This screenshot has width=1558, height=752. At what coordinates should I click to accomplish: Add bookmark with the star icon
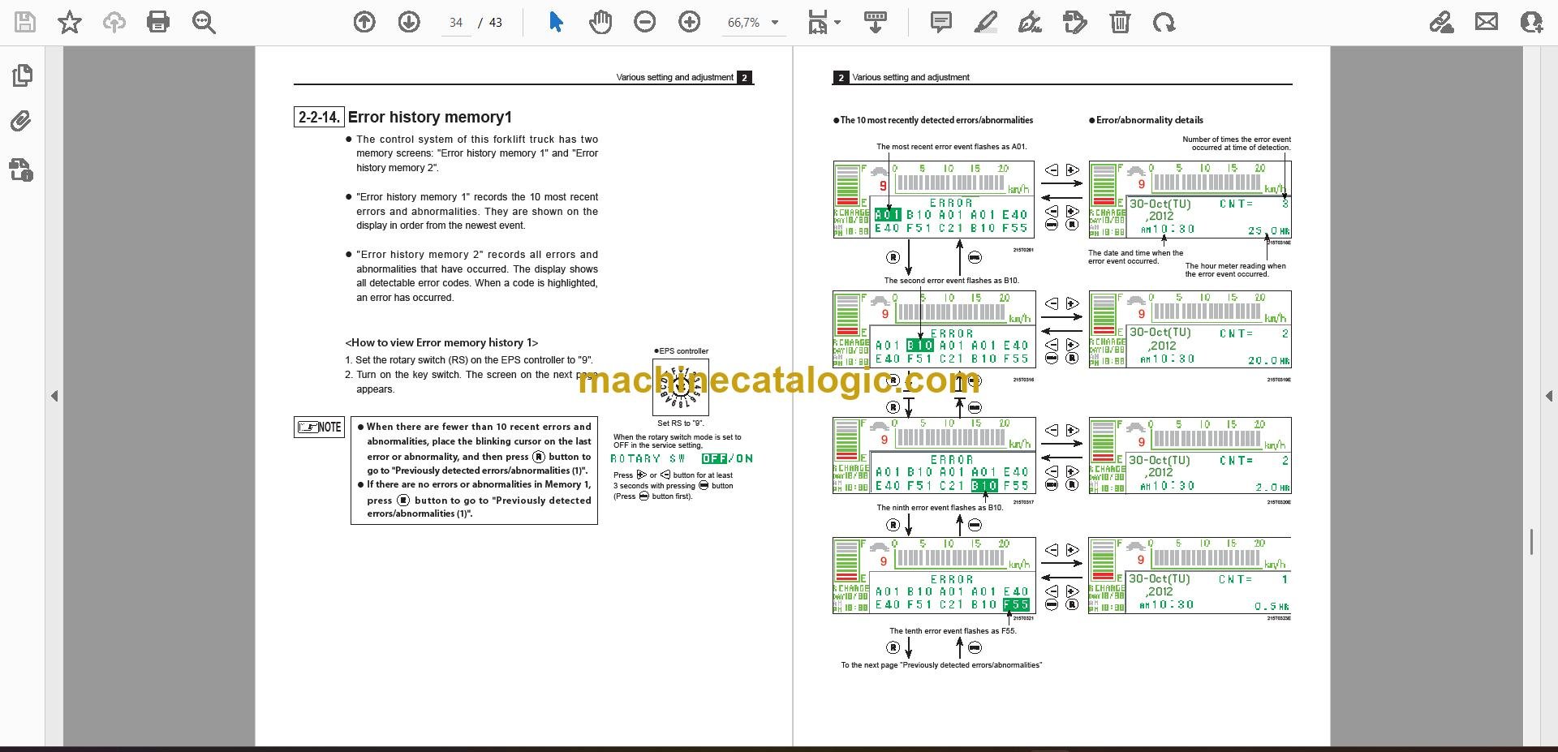click(x=70, y=22)
